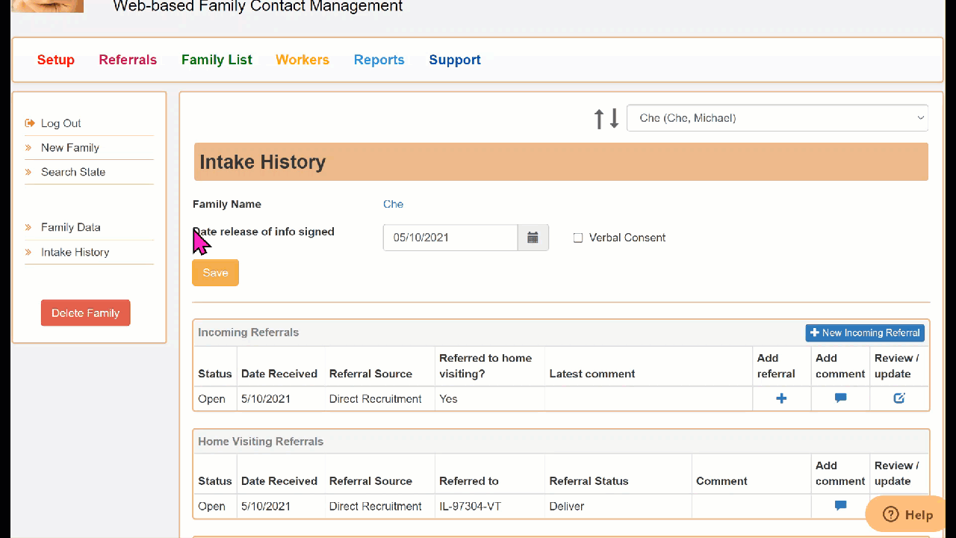This screenshot has width=956, height=538.
Task: Open the Help widget
Action: click(x=908, y=514)
